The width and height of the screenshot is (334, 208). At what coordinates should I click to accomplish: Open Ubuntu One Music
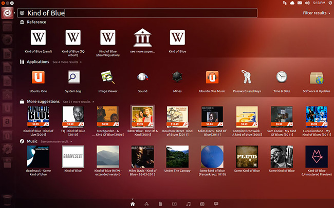[x=212, y=77]
